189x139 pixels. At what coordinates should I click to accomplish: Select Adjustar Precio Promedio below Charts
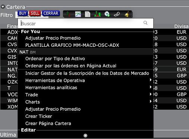53,109
